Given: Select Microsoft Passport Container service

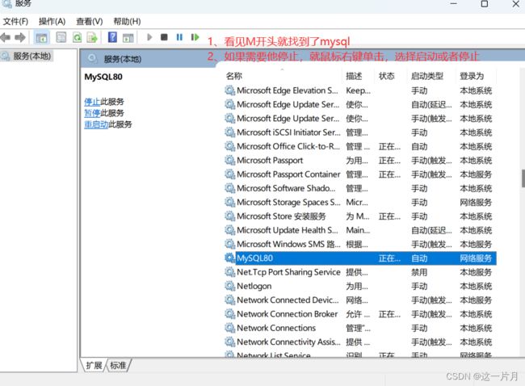Looking at the screenshot, I should coord(360,174).
